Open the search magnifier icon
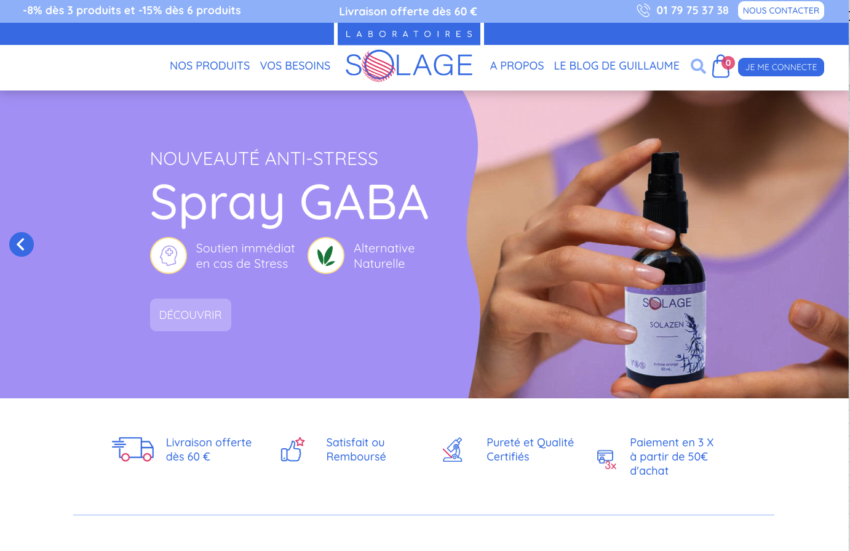Viewport: 850px width, 551px height. (x=698, y=66)
